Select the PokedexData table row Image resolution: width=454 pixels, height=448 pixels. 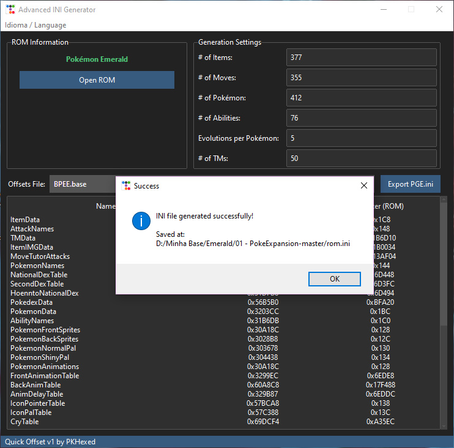(x=31, y=302)
